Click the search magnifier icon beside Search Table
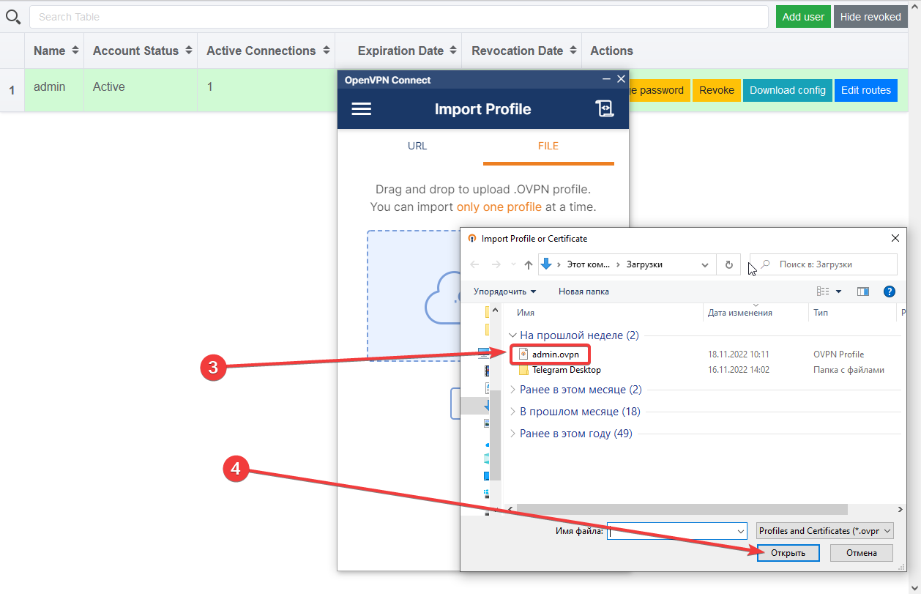Image resolution: width=921 pixels, height=594 pixels. (12, 17)
